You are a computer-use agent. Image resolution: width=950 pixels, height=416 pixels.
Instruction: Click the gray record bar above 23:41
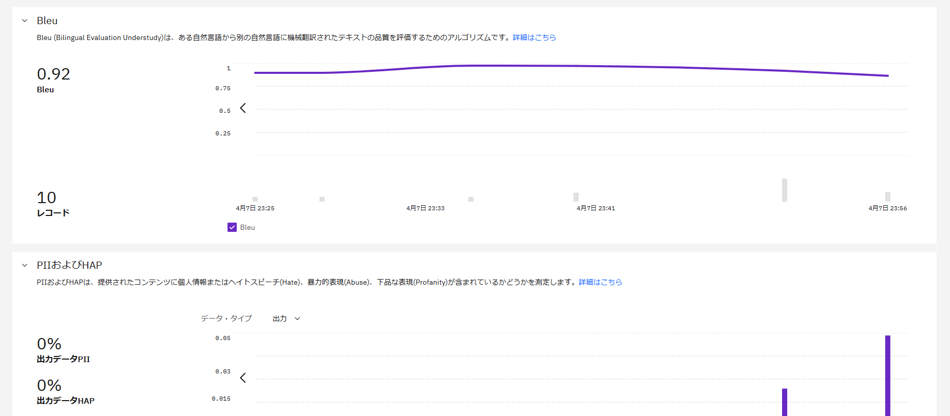576,197
